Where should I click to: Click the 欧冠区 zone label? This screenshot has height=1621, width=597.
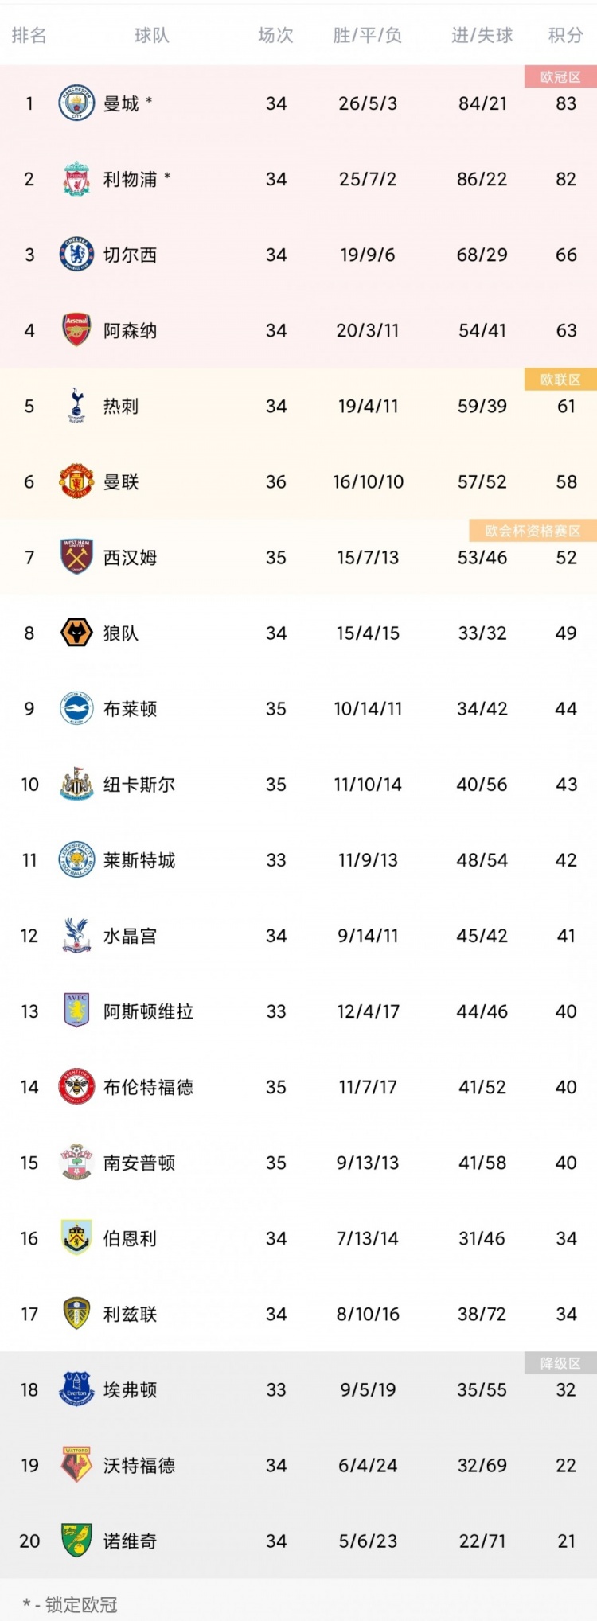point(560,76)
